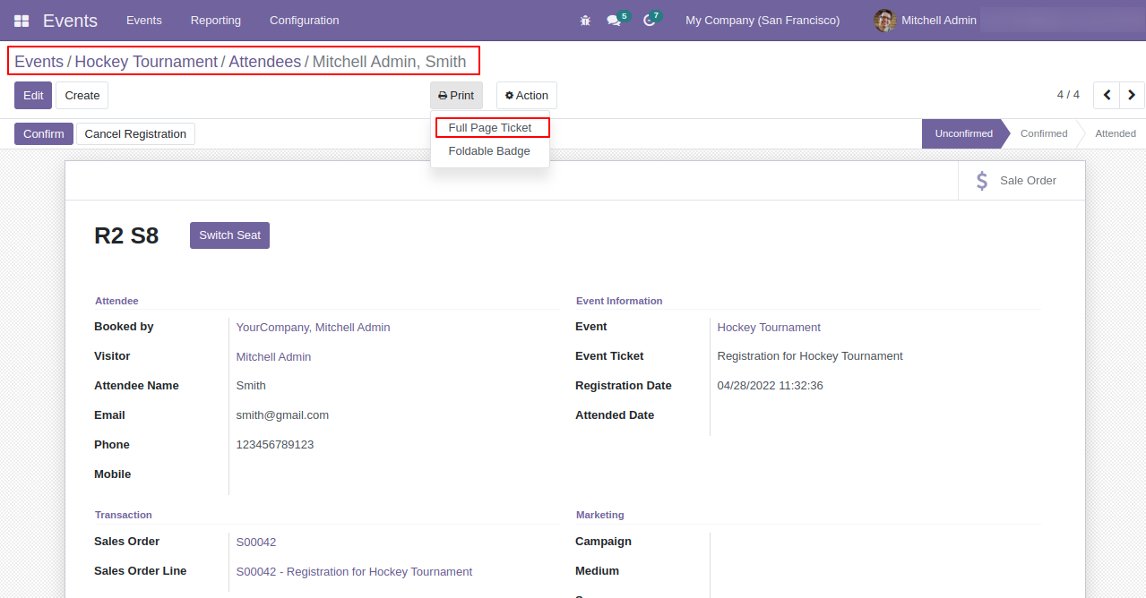
Task: Go to Attendees breadcrumb
Action: click(264, 62)
